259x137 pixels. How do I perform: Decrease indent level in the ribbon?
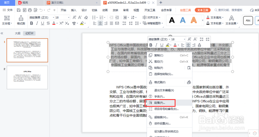(111, 17)
